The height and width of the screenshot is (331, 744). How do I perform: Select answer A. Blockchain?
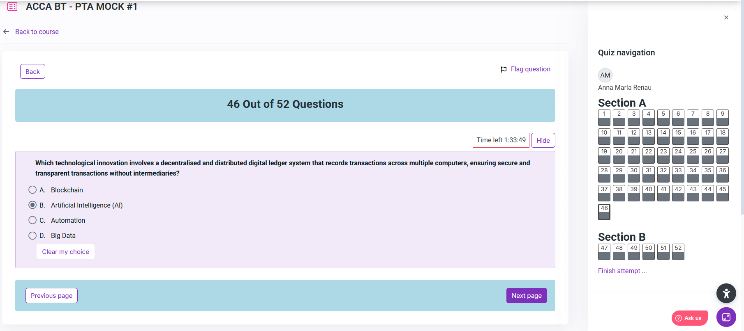click(32, 190)
